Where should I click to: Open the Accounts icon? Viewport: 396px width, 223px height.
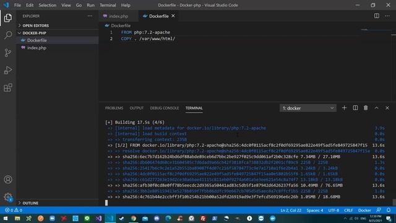[x=8, y=180]
